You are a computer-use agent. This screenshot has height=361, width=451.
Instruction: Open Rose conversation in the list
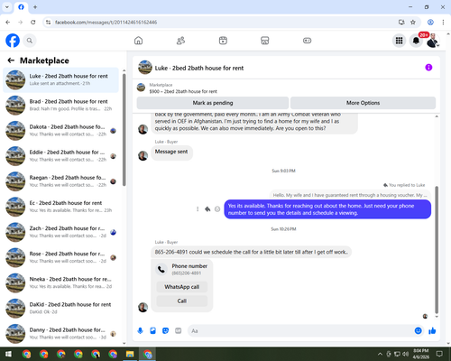(60, 257)
